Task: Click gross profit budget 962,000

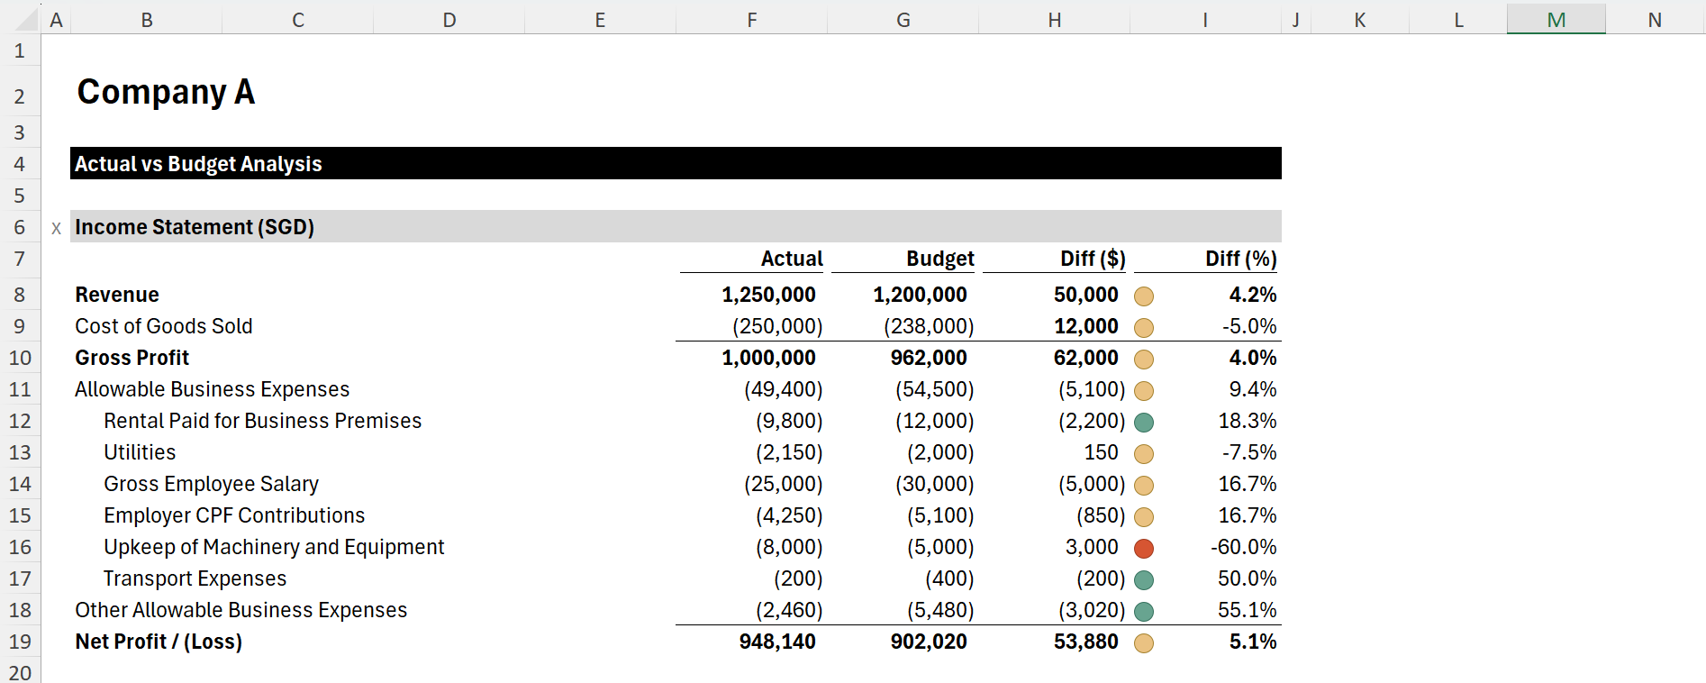Action: point(929,358)
